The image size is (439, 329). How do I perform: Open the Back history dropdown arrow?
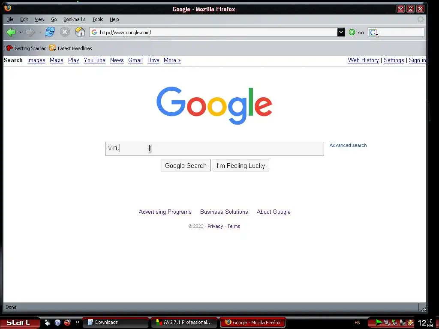pos(21,33)
